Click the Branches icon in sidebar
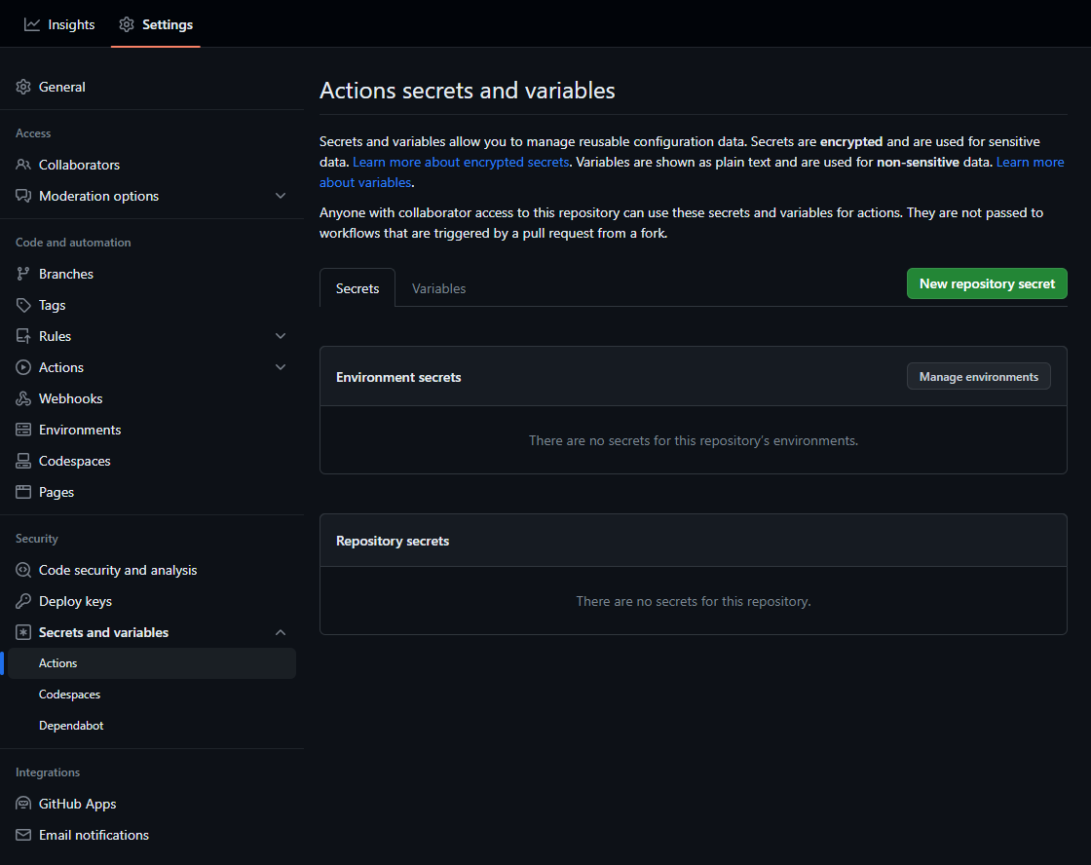This screenshot has height=865, width=1091. click(x=23, y=274)
